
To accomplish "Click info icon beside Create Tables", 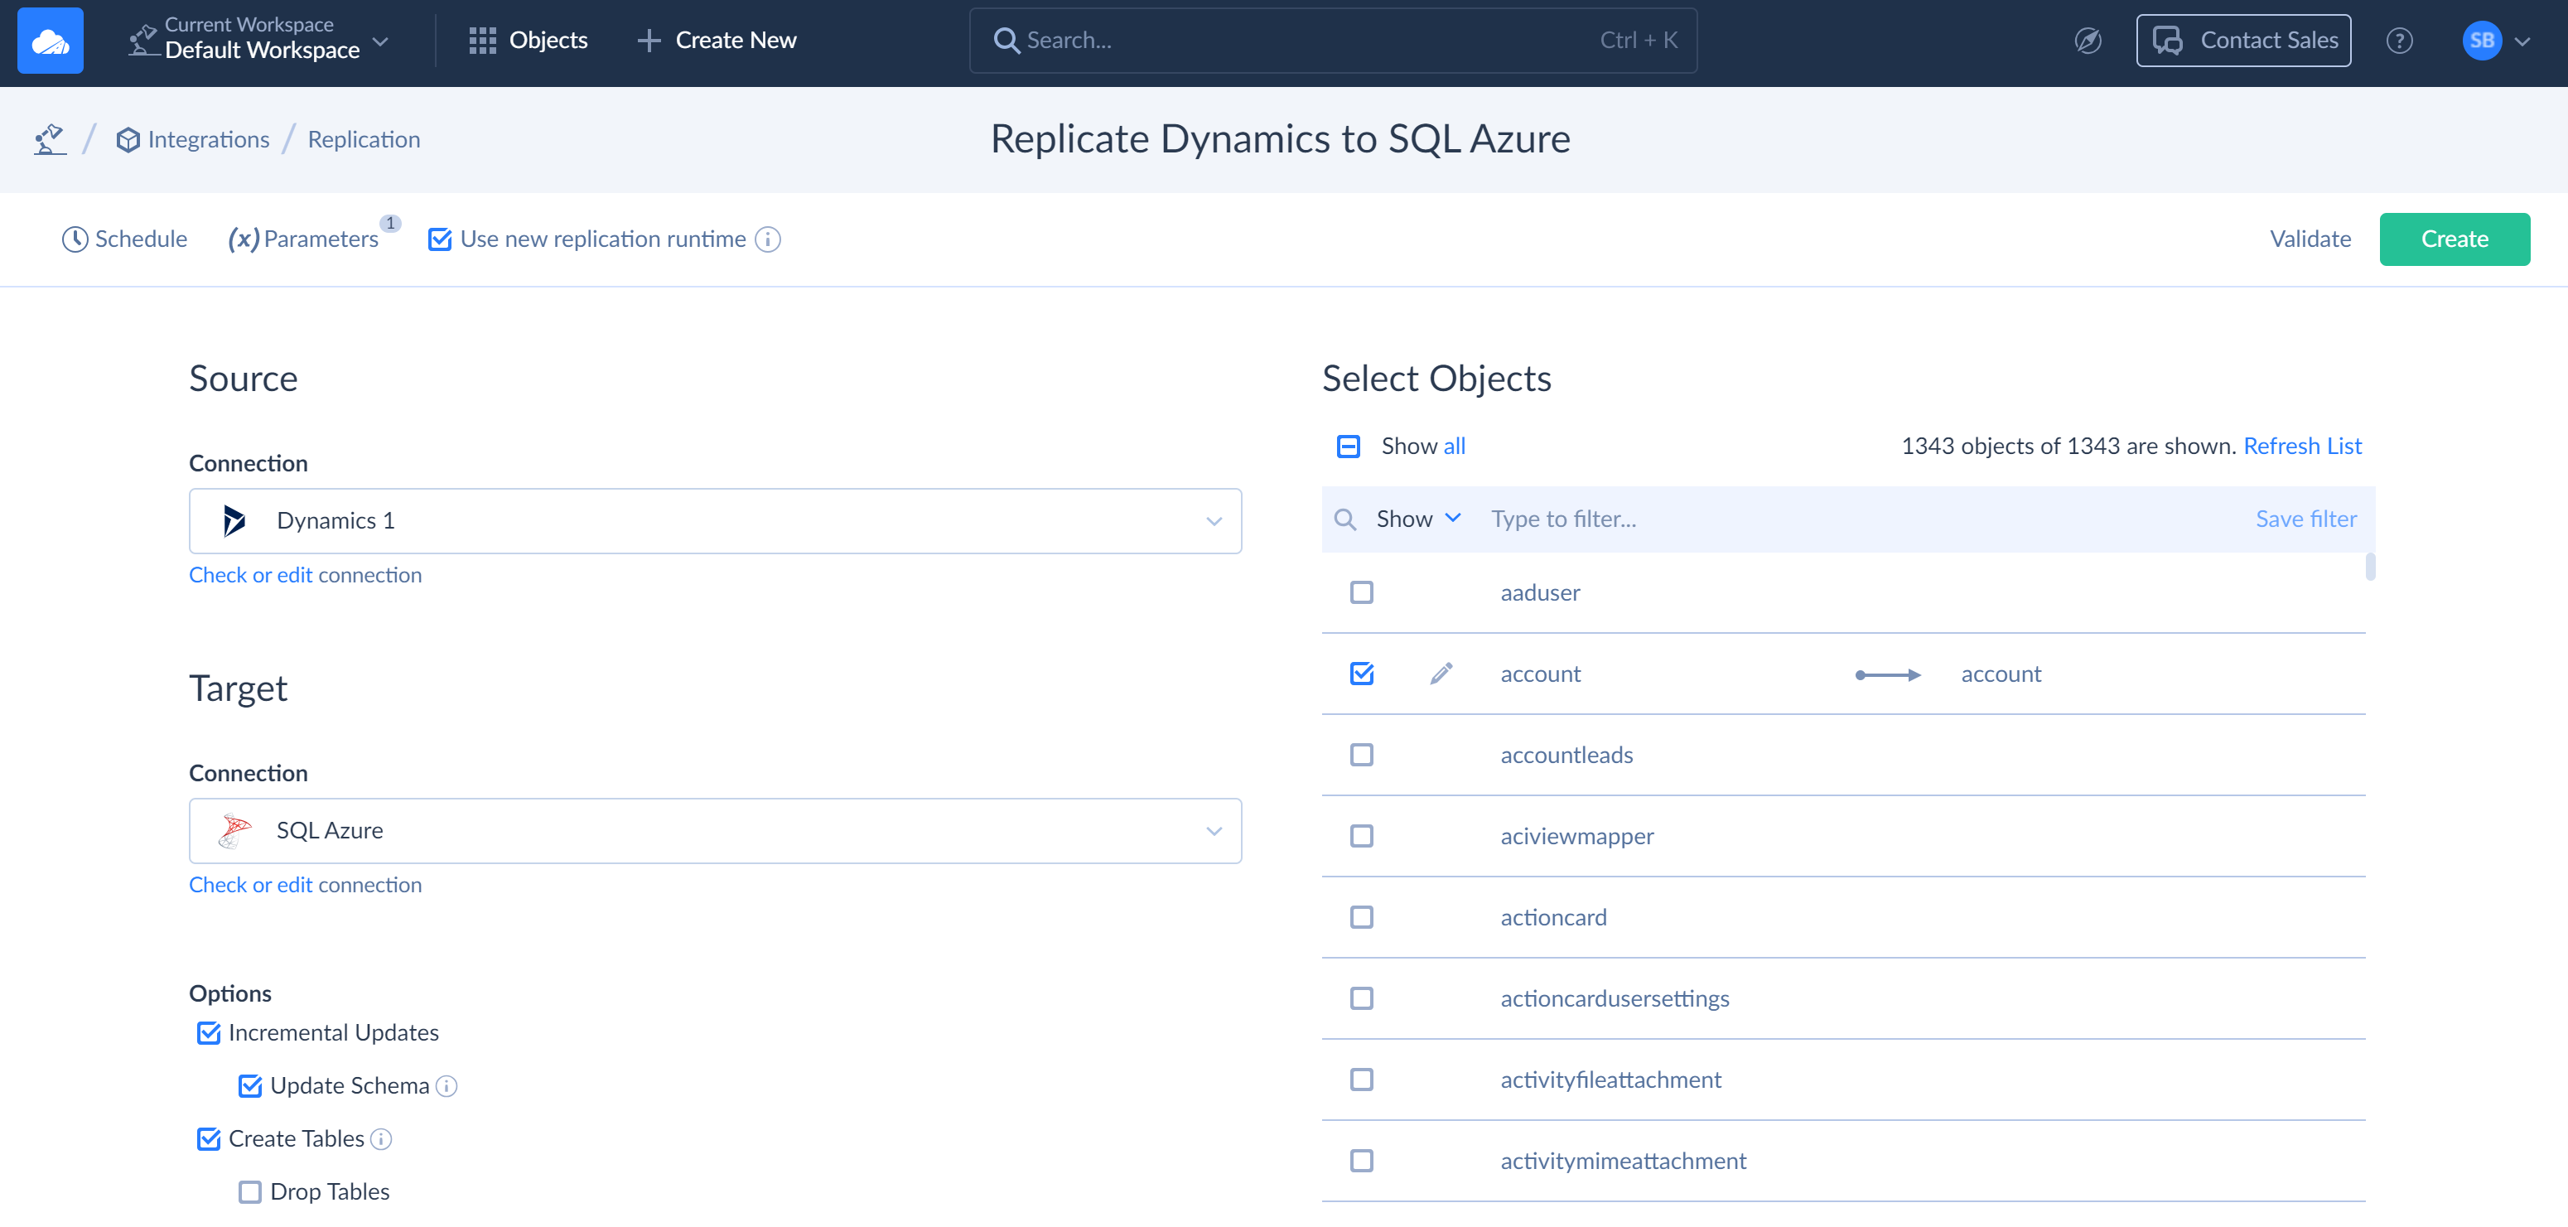I will click(x=381, y=1139).
